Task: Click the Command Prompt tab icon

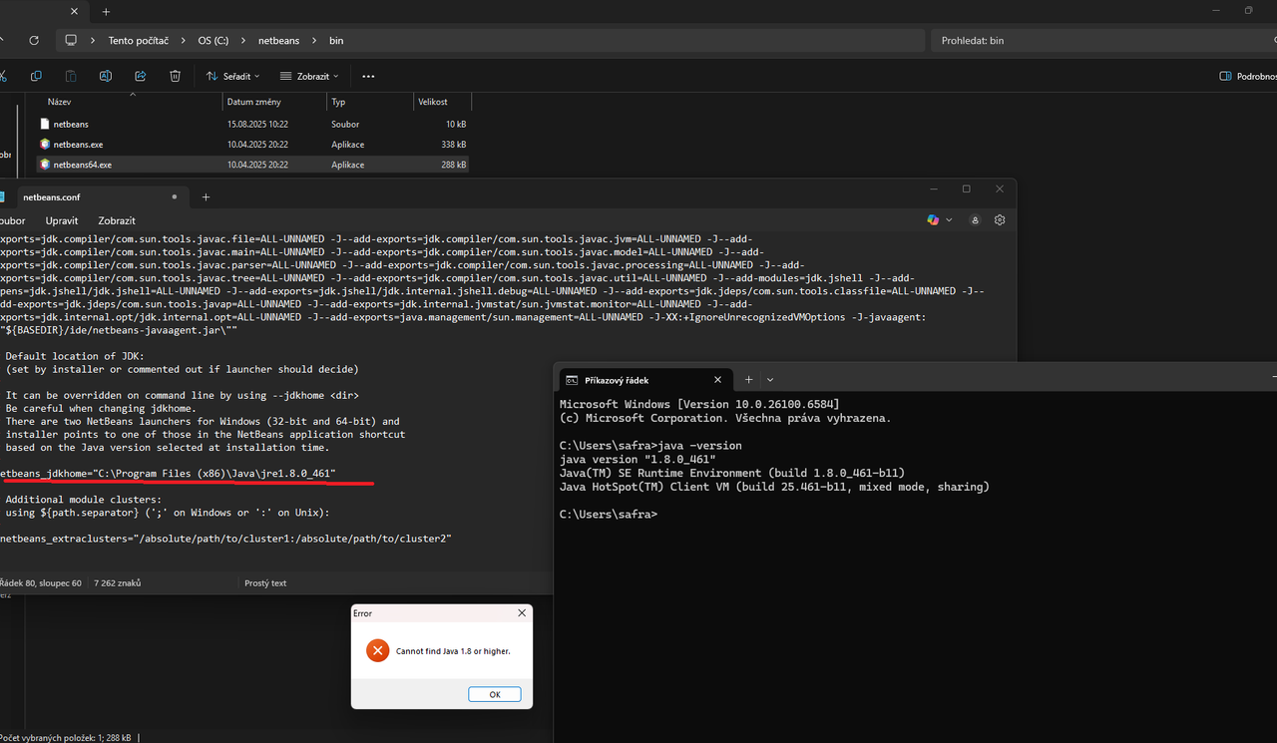Action: [x=572, y=379]
